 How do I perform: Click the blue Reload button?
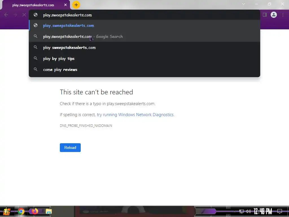(x=70, y=147)
